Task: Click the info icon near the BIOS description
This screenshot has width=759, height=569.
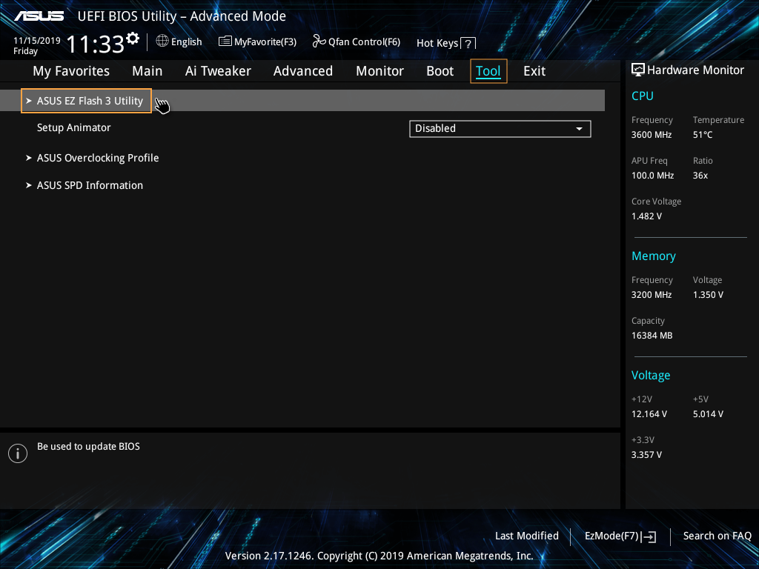Action: coord(18,453)
